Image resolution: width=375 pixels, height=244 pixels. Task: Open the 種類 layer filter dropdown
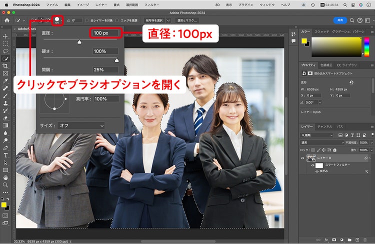317,135
